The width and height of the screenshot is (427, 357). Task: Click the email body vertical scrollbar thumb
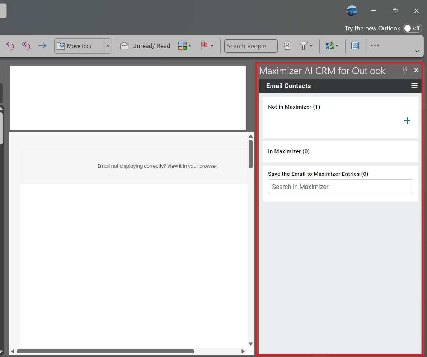[250, 154]
